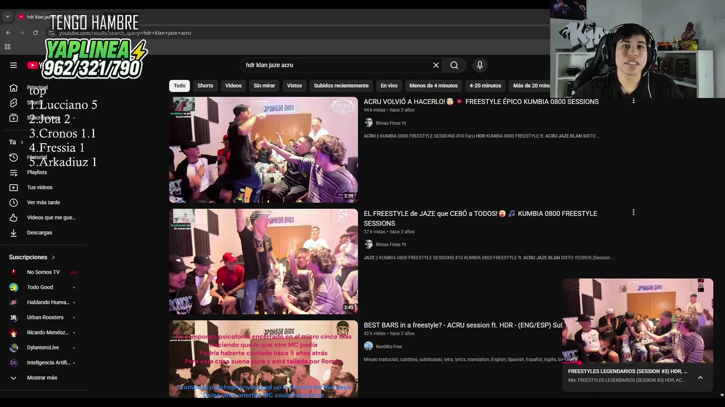Open FREESTYLES LEGENDARIOS miniplayer title
The width and height of the screenshot is (725, 407).
(x=628, y=371)
